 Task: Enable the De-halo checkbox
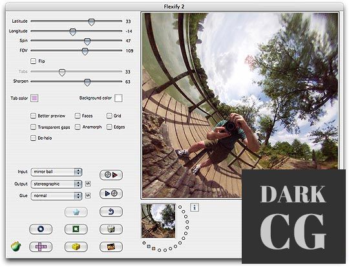point(33,138)
